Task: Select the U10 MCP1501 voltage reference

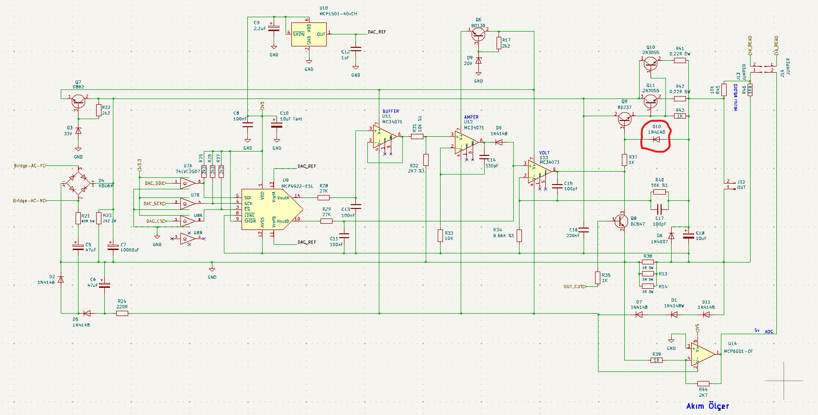Action: click(x=309, y=34)
